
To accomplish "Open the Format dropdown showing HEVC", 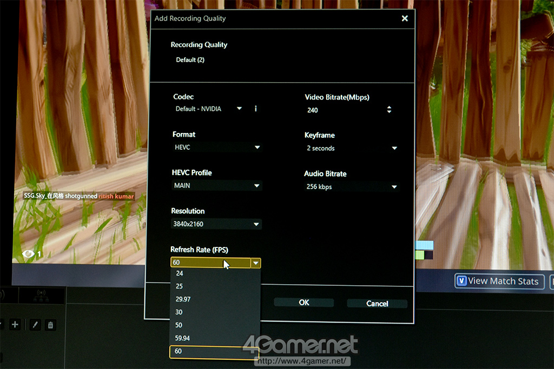I will click(217, 147).
